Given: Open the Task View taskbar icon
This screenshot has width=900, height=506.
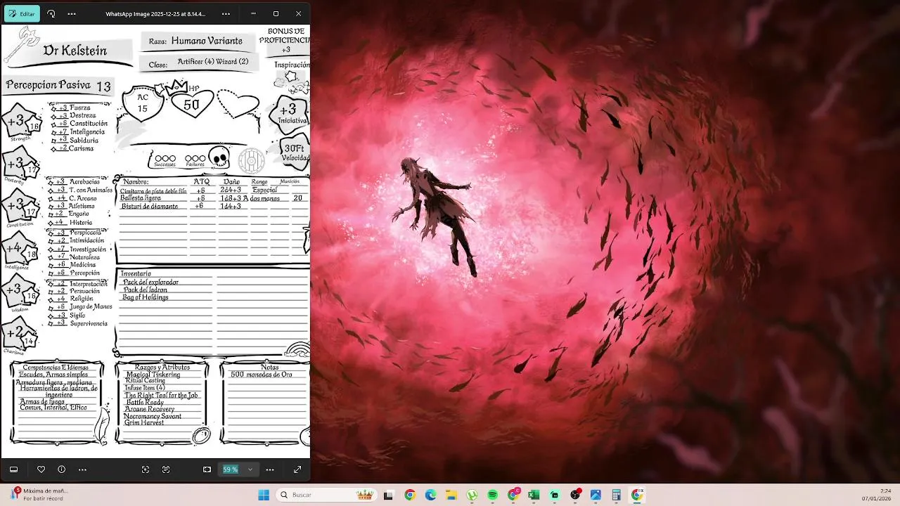Looking at the screenshot, I should point(388,495).
